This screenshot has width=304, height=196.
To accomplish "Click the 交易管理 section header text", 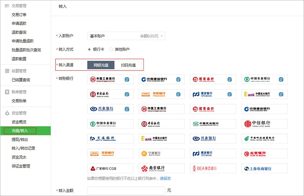I will 19,6.
